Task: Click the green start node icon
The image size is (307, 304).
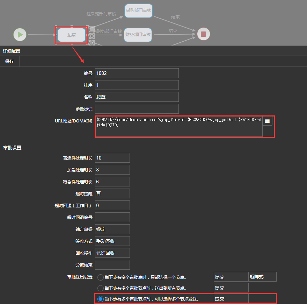Action: [20, 35]
